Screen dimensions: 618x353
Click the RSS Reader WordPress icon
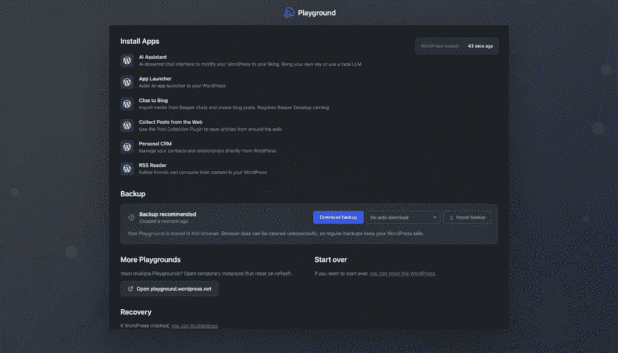[x=127, y=168]
